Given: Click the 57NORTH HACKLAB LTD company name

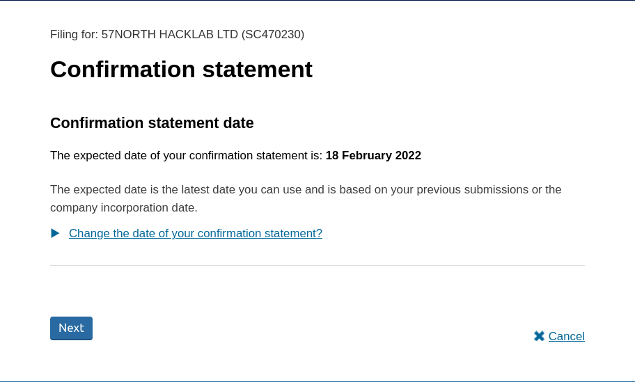Looking at the screenshot, I should 170,35.
